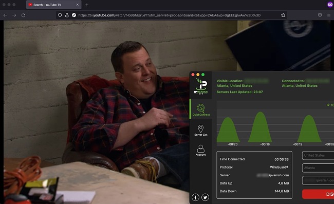This screenshot has height=204, width=334.
Task: Open the private browsing mask icon
Action: 330,5
